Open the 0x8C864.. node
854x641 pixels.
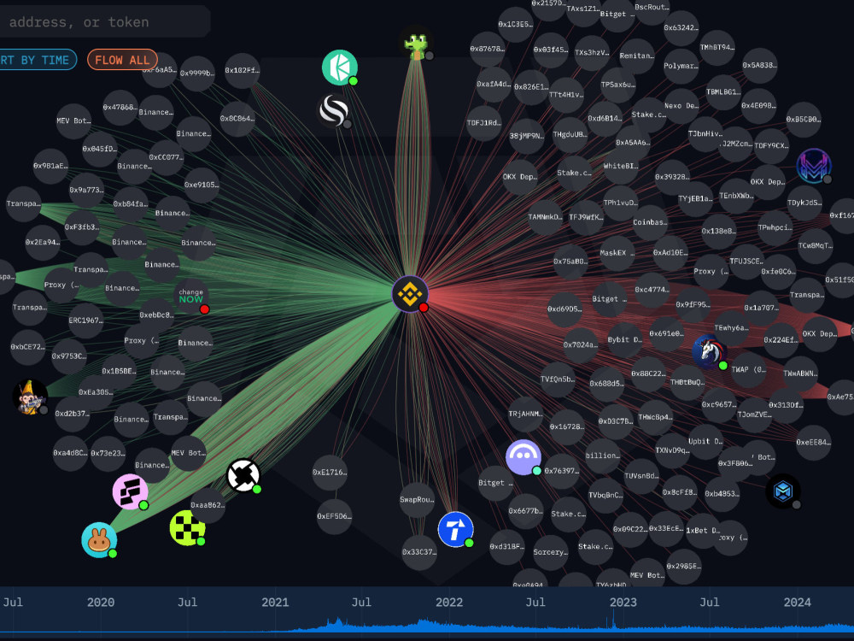(x=237, y=118)
